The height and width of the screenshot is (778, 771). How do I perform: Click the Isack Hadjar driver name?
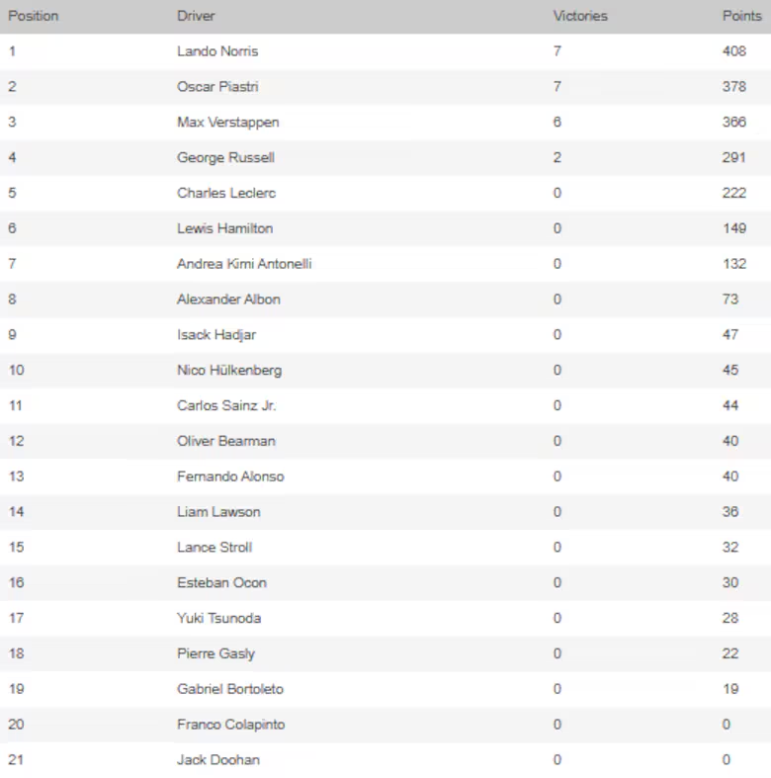[216, 335]
